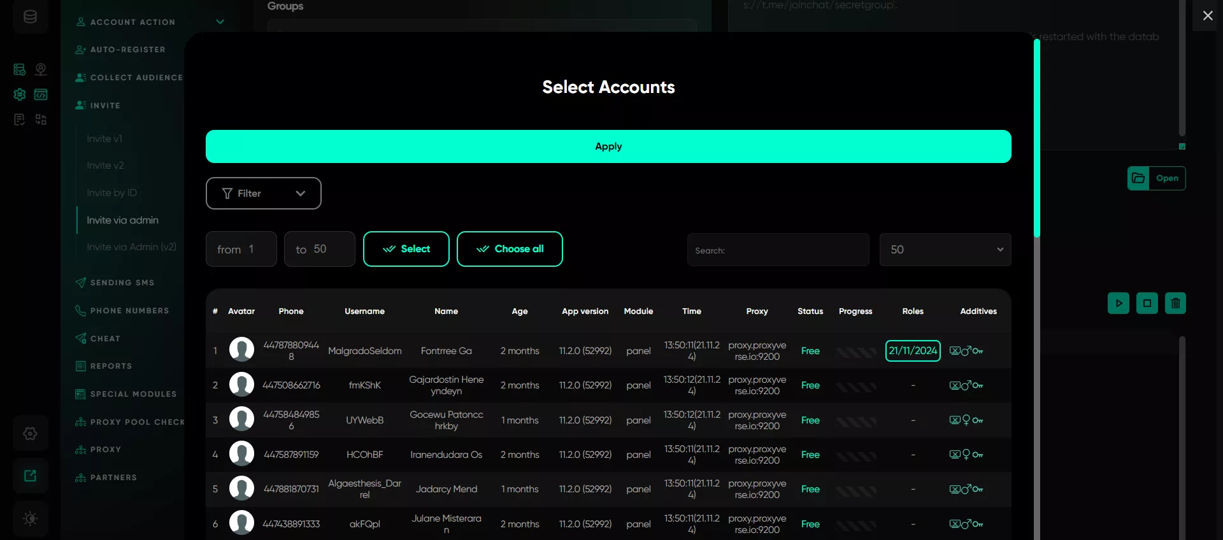Viewport: 1223px width, 540px height.
Task: Click the webcam-style icon in left rail
Action: coord(41,69)
